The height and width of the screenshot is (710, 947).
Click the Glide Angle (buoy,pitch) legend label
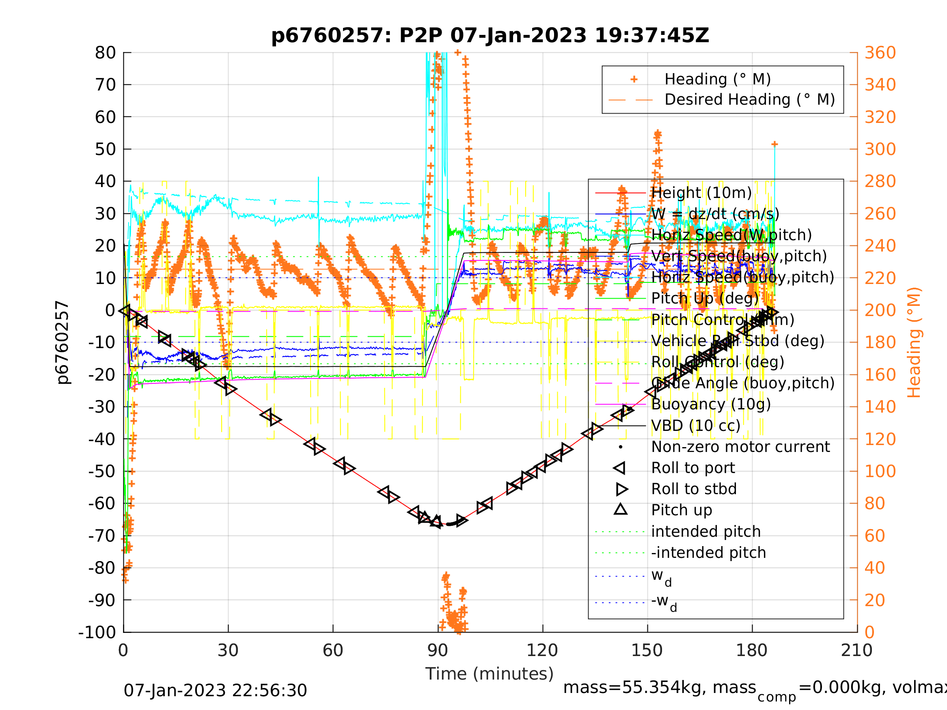[743, 383]
